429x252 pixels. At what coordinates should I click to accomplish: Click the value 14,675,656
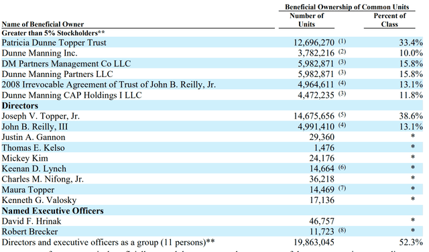point(314,116)
